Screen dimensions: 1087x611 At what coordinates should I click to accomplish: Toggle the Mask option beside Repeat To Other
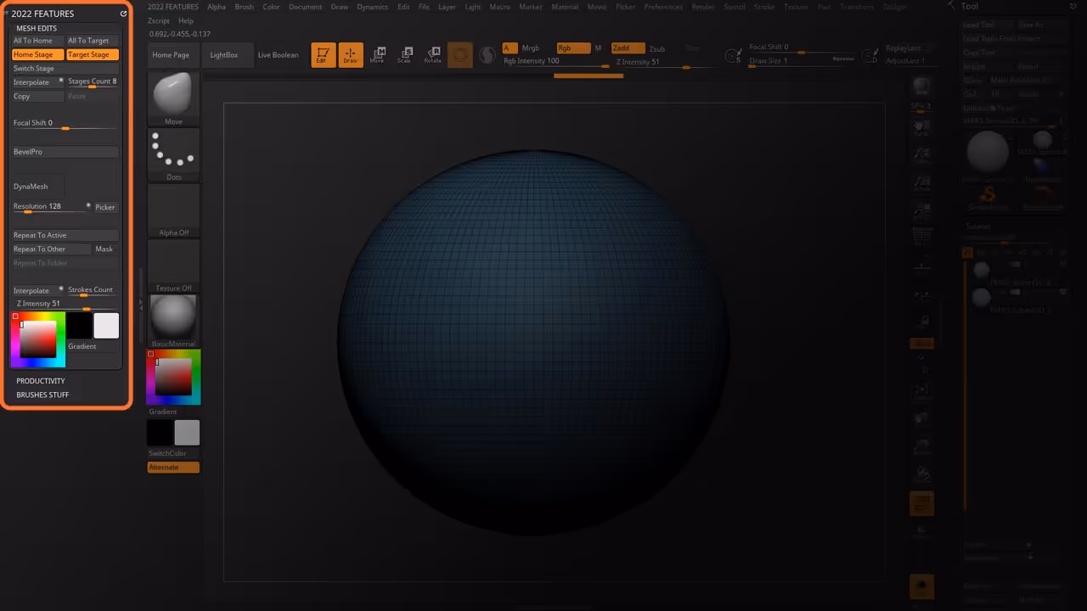tap(104, 249)
